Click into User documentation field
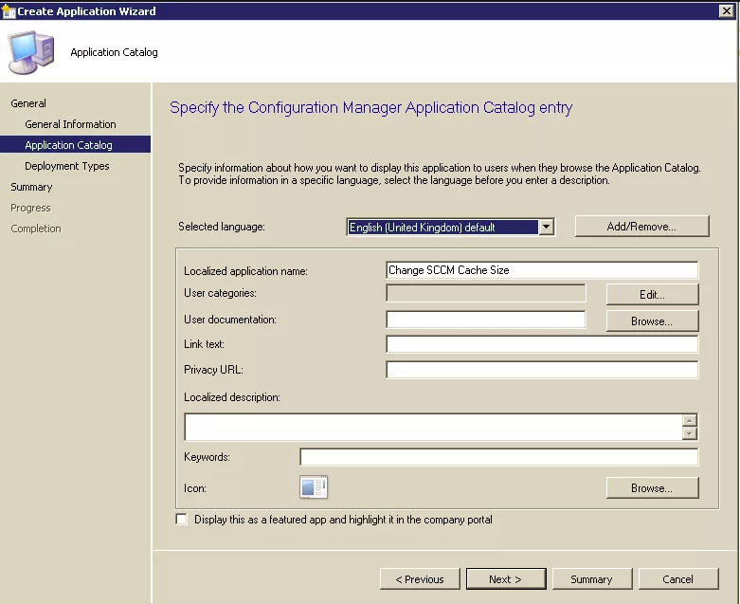 [x=486, y=320]
